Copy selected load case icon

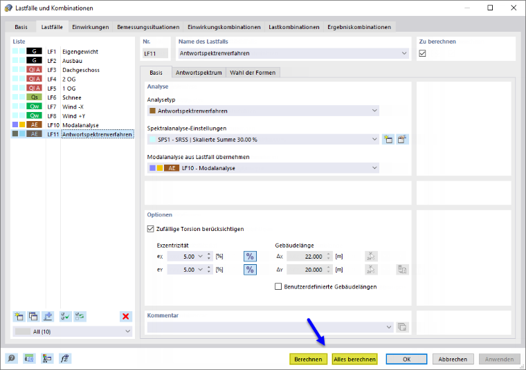coord(33,316)
